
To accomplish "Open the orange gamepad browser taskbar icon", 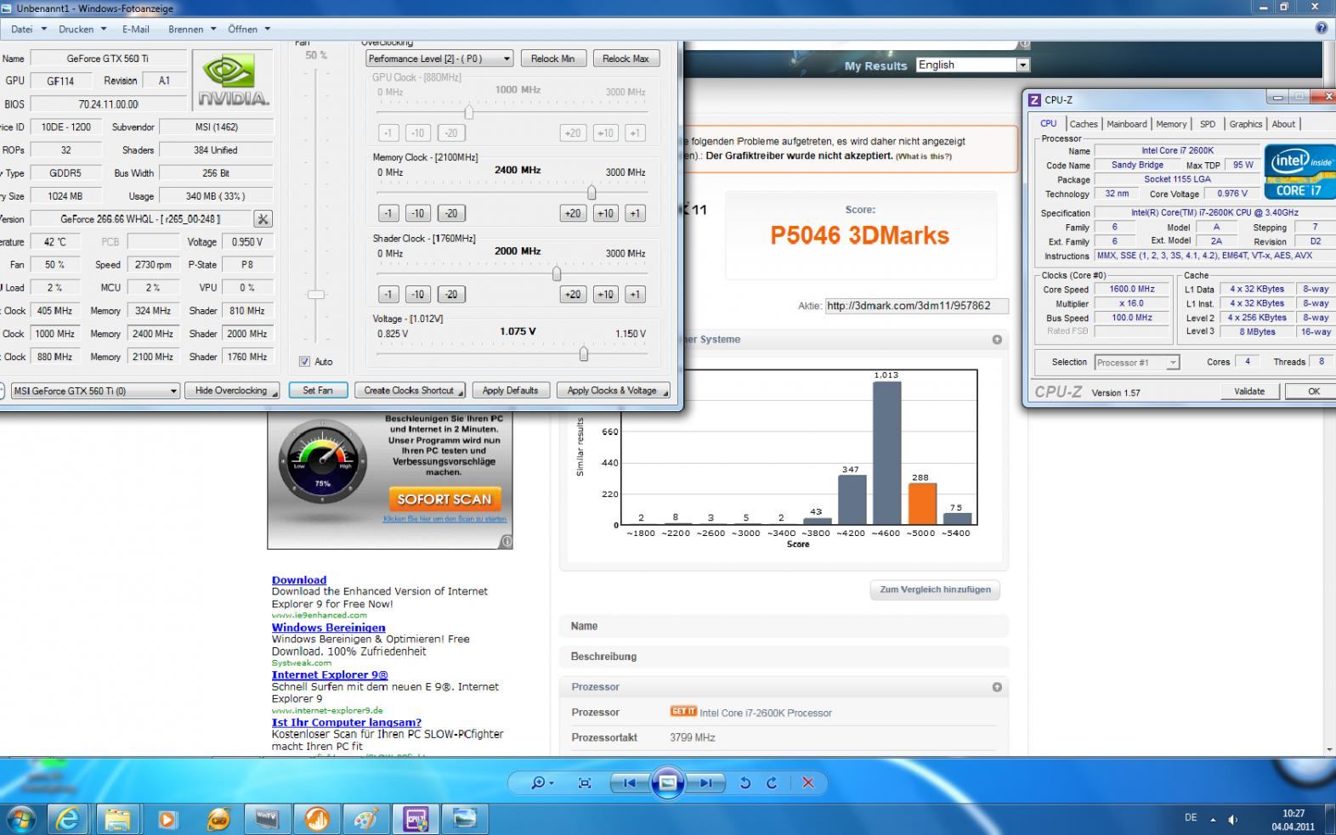I will 218,819.
